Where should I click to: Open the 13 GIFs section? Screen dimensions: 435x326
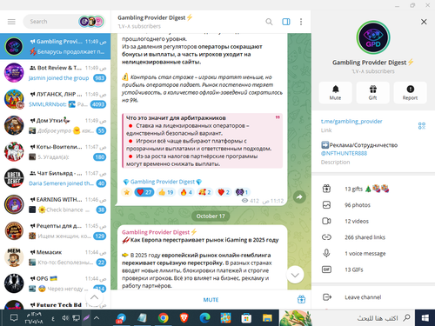click(373, 269)
